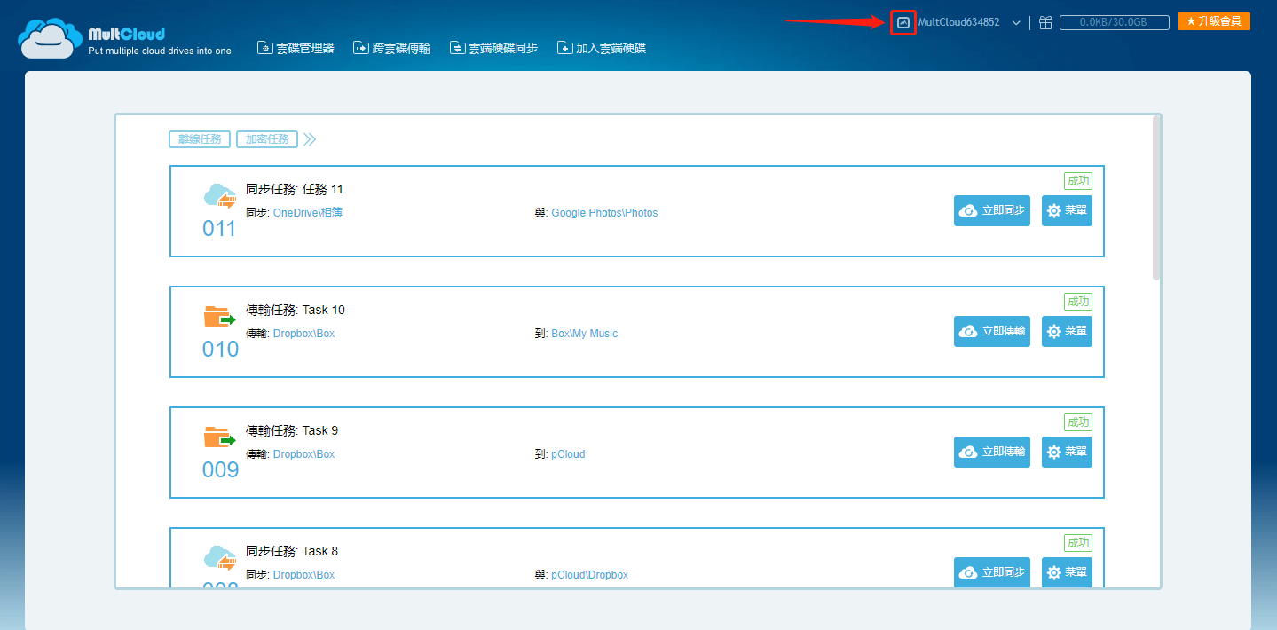Open the 菜單 menu for Task 8

tap(1067, 573)
